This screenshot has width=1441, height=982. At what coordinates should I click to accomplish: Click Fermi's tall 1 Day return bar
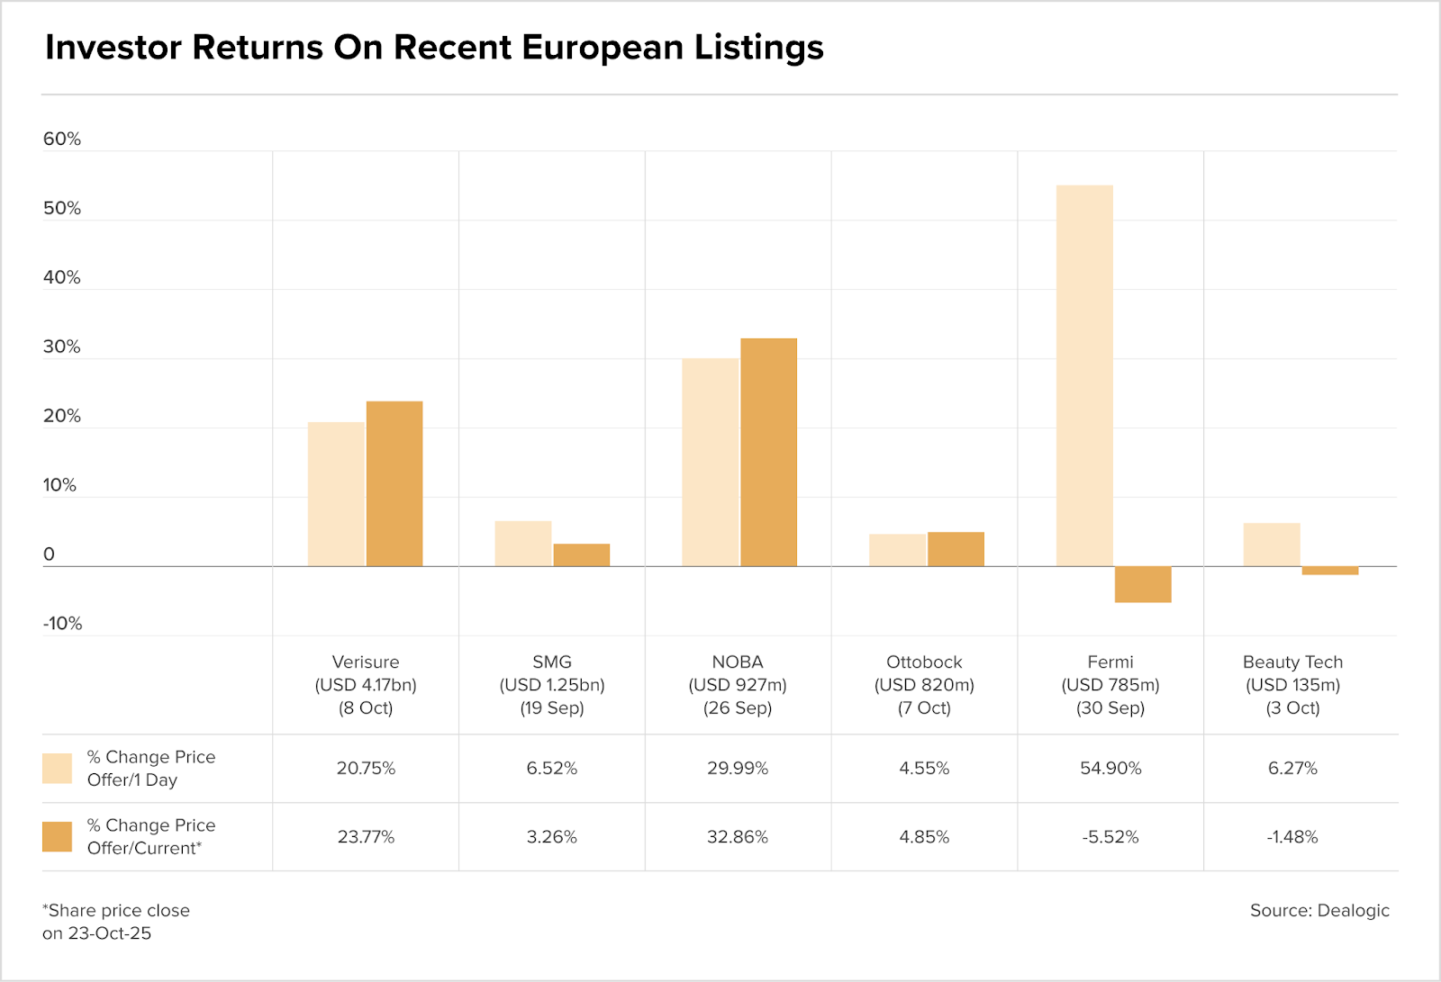[1084, 375]
